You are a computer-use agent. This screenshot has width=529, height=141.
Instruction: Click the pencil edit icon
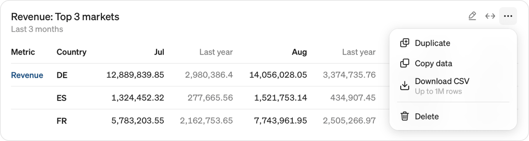click(x=472, y=16)
